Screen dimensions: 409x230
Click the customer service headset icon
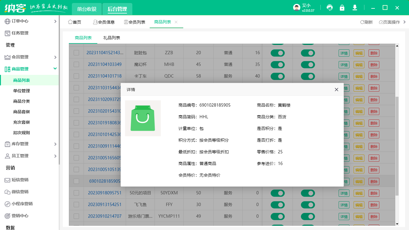[329, 8]
